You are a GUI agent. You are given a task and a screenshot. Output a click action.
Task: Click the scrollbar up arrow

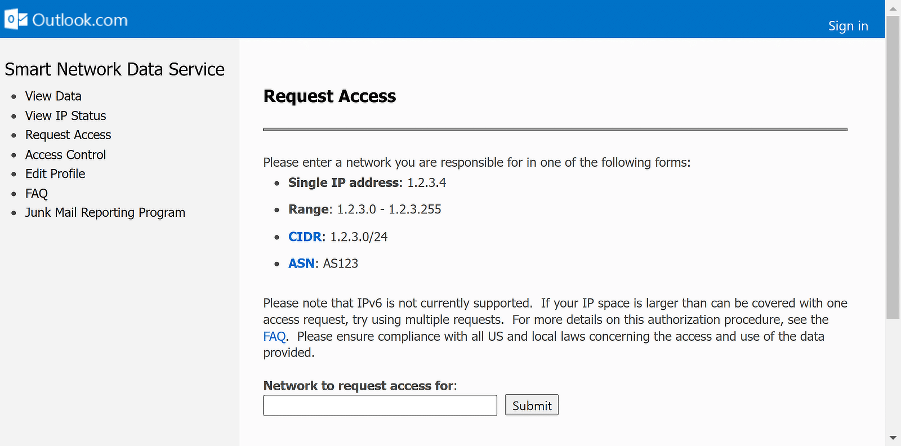[x=893, y=8]
